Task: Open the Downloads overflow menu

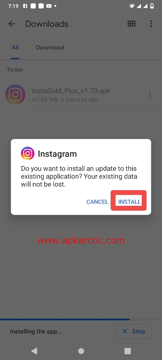Action: (x=151, y=23)
